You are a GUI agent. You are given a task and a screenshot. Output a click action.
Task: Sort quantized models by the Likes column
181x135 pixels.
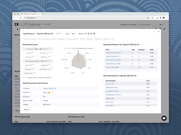click(x=133, y=50)
